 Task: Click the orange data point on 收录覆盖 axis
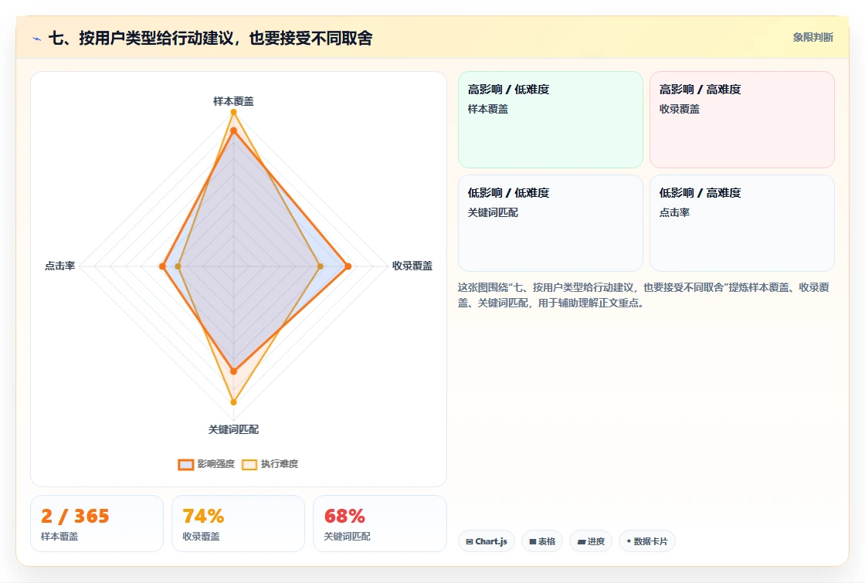[348, 266]
